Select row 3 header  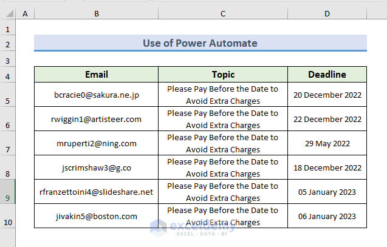8,59
